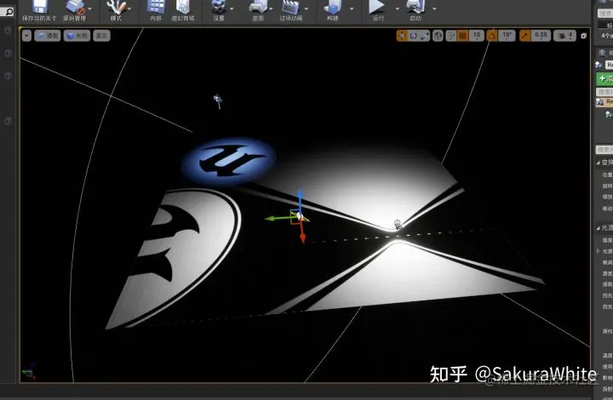This screenshot has width=613, height=400.
Task: Expand the Build (构建) options arrow
Action: (351, 9)
